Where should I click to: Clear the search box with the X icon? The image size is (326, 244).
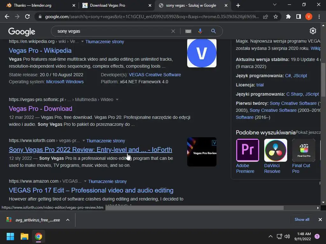173,31
